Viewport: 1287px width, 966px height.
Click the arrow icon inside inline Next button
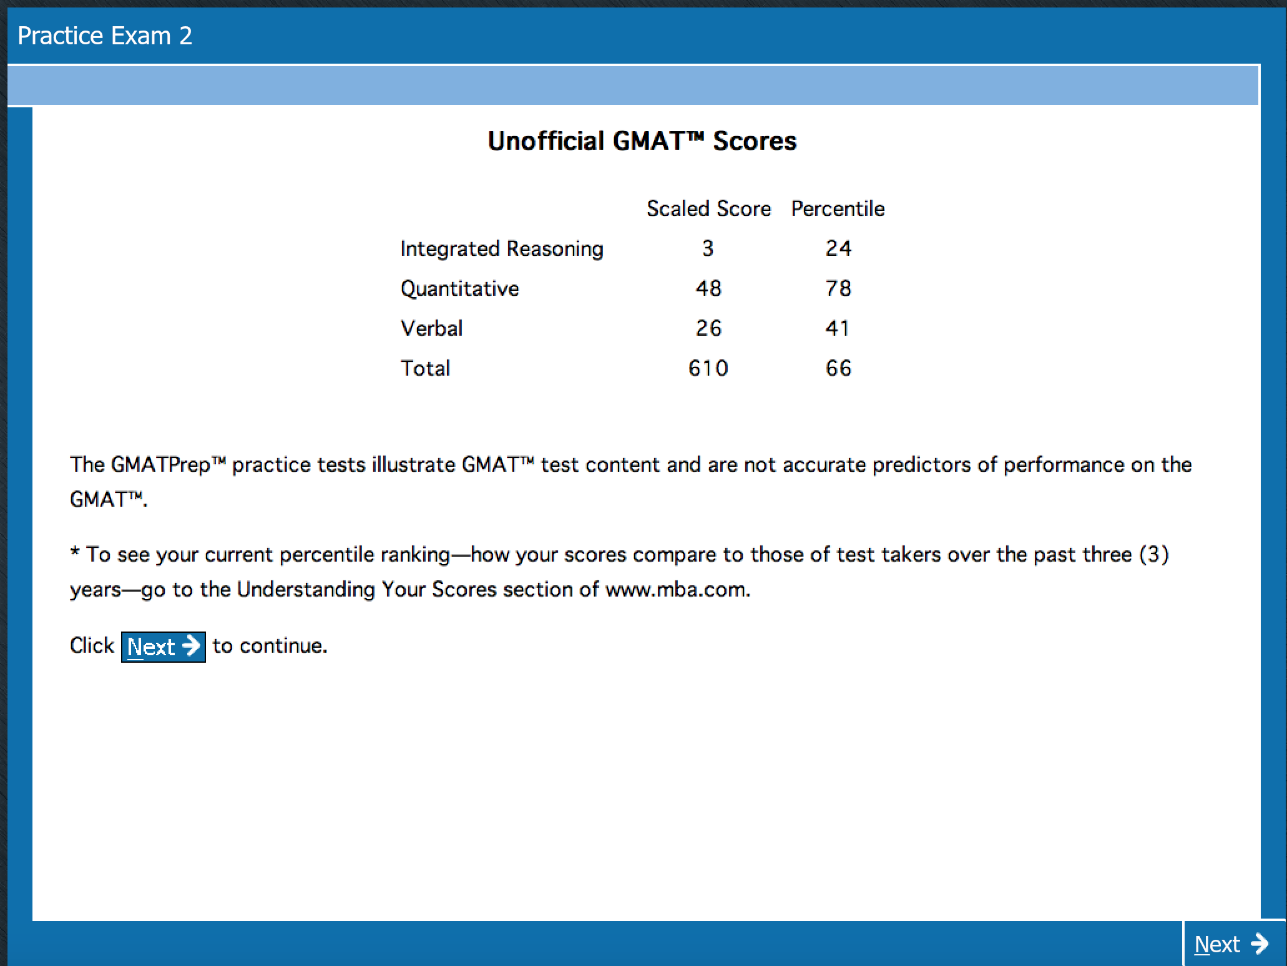pos(191,645)
